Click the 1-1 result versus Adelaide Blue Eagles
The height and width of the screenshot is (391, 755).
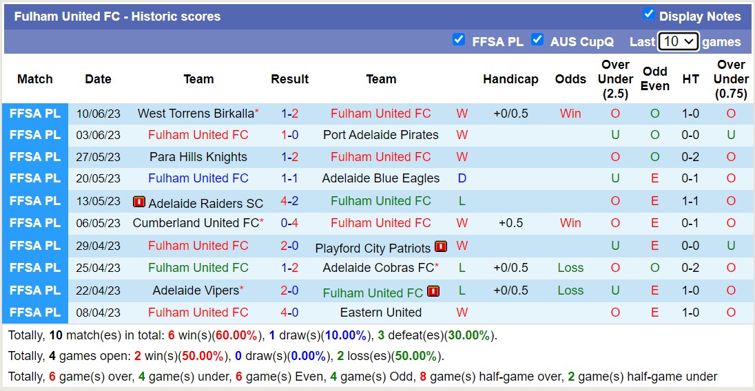[x=290, y=178]
